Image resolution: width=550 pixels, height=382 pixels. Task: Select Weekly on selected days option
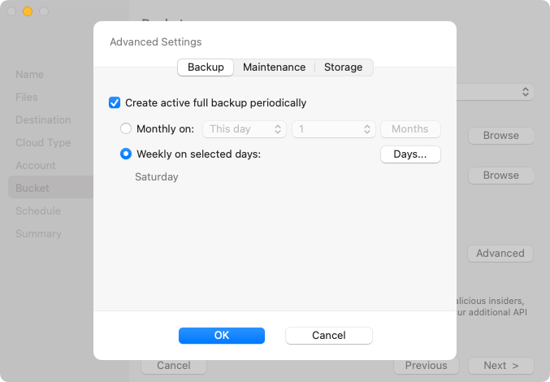pos(126,154)
